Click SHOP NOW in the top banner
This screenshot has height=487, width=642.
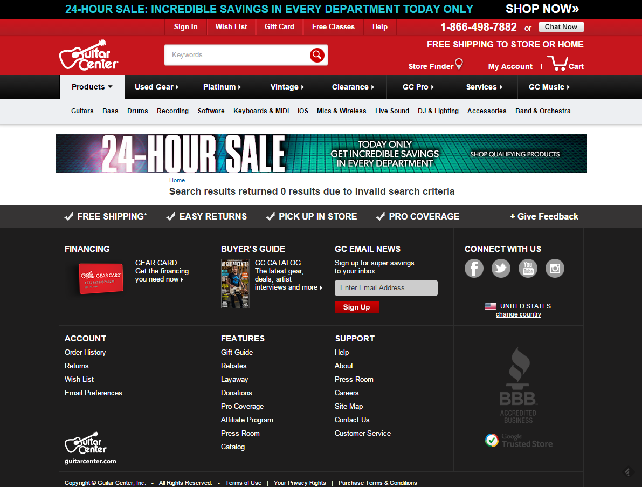pos(542,9)
